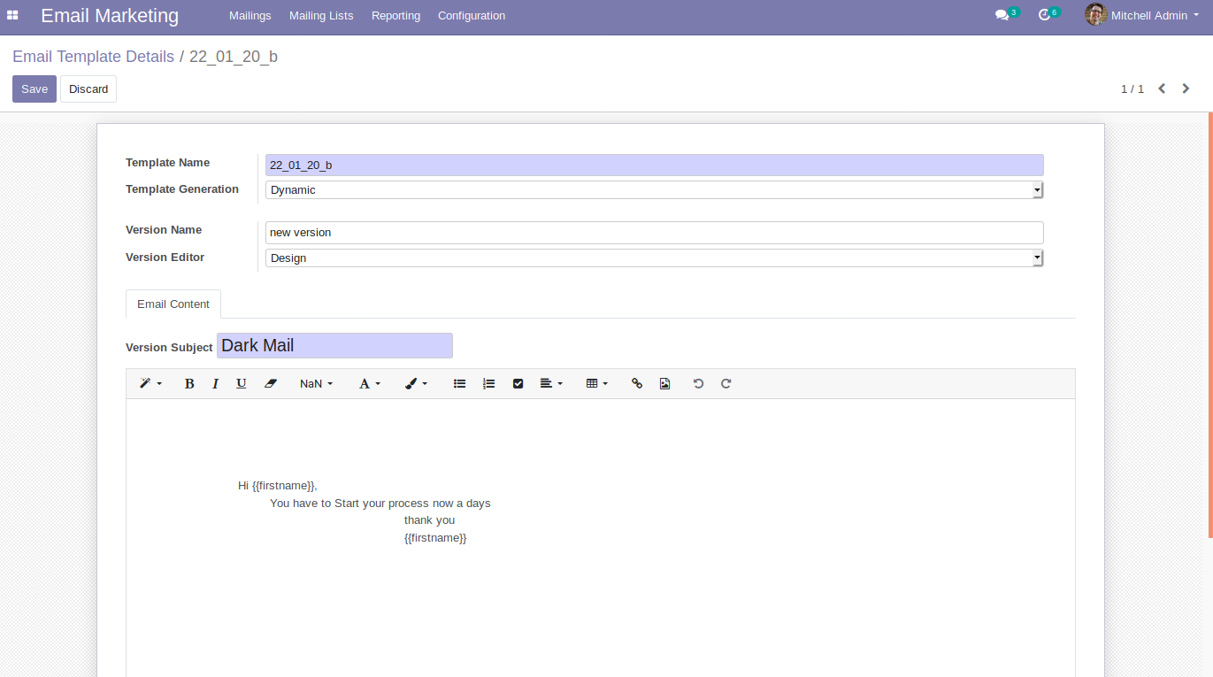The height and width of the screenshot is (677, 1213).
Task: Save the email template
Action: pyautogui.click(x=35, y=88)
